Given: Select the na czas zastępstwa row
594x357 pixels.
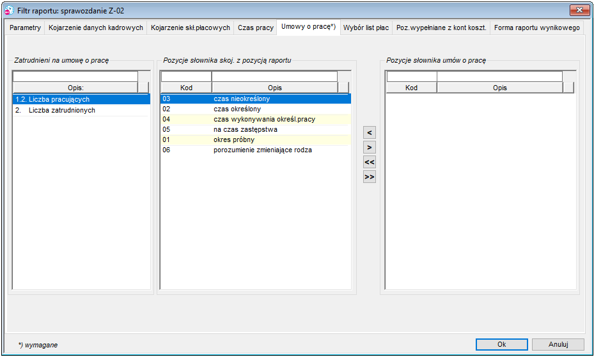Looking at the screenshot, I should click(256, 129).
